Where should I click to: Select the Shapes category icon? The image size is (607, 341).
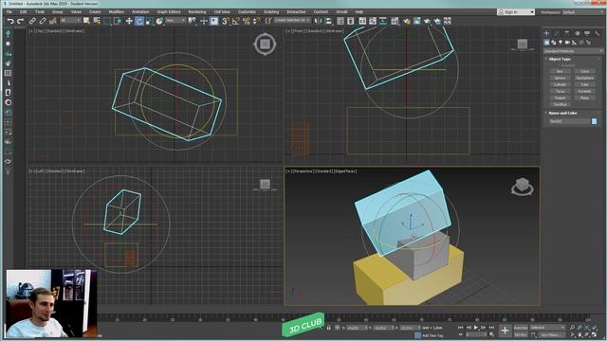[554, 42]
